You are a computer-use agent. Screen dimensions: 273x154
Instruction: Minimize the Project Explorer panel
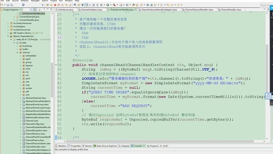(x=47, y=9)
